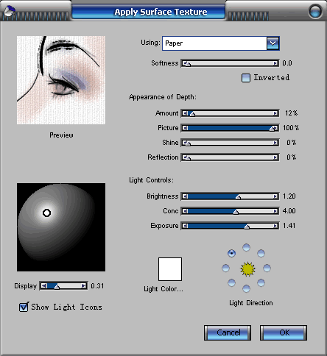Open the Light Color swatch
Viewport: 327px width, 356px height.
pyautogui.click(x=170, y=269)
